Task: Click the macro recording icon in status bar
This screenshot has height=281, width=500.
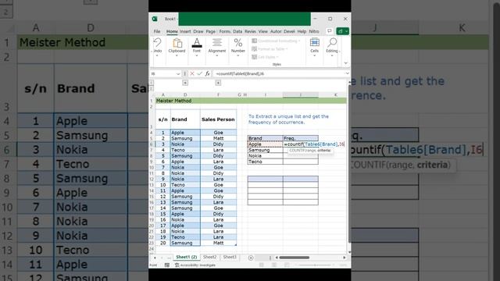Action: pyautogui.click(x=166, y=265)
